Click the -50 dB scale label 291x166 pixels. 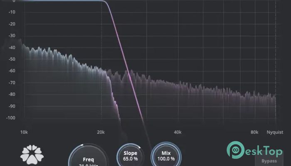pos(11,59)
